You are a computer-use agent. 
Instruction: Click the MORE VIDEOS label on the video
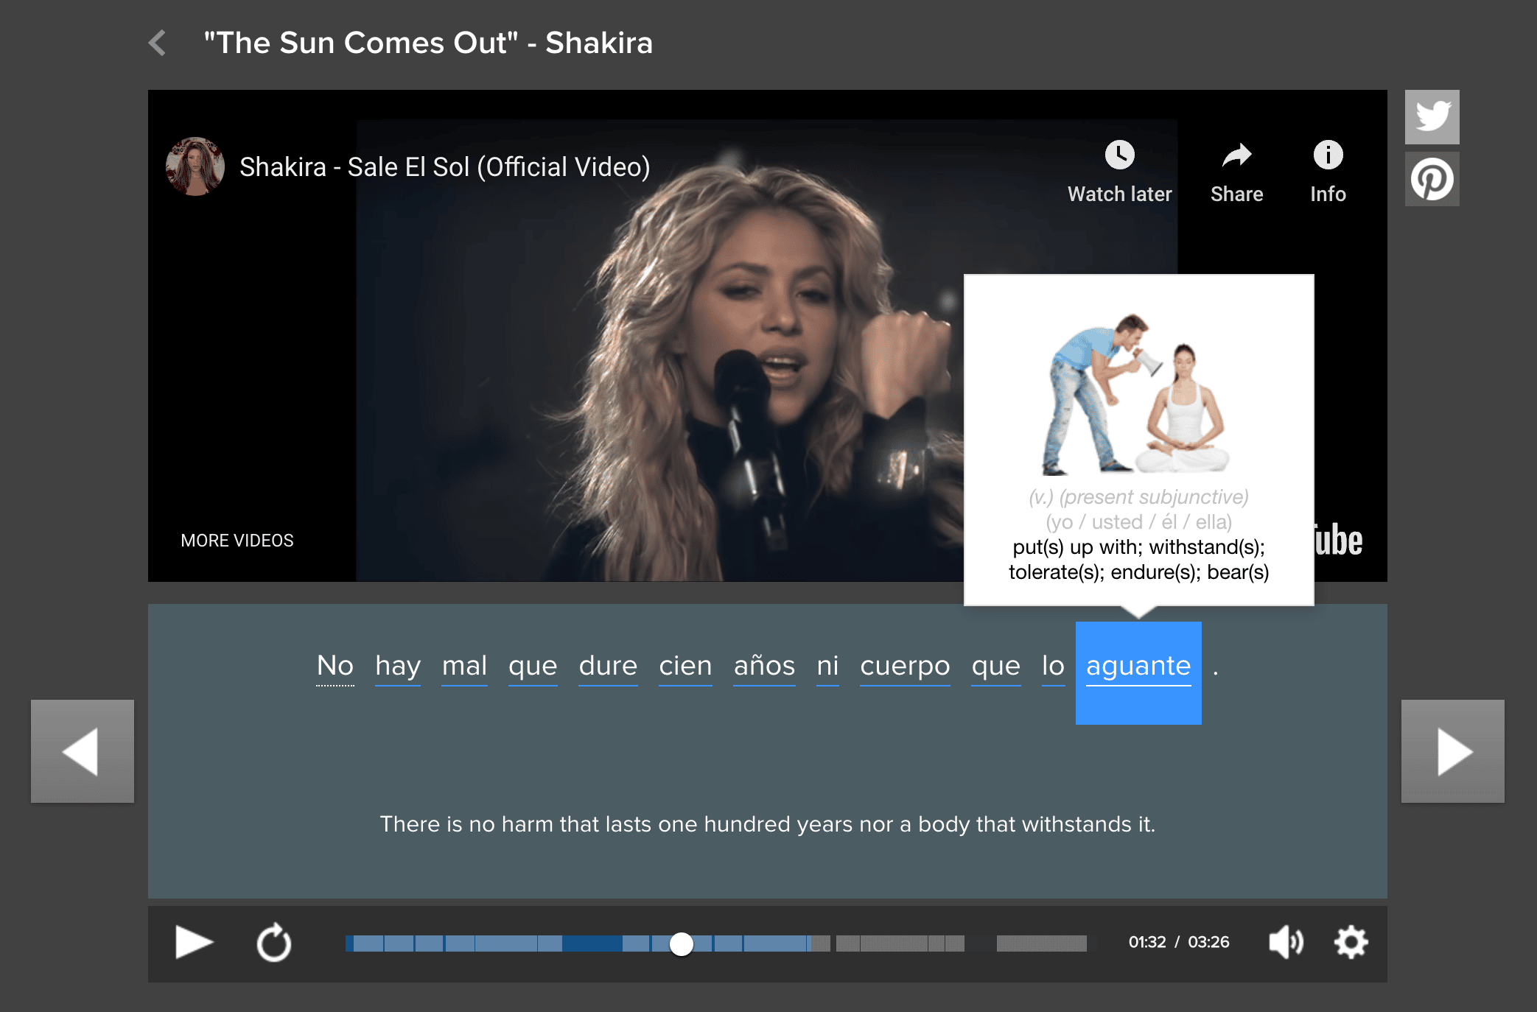[237, 541]
